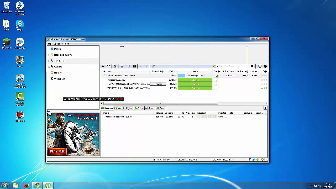Start download with the arrow-down toolbar icon

pyautogui.click(x=129, y=66)
